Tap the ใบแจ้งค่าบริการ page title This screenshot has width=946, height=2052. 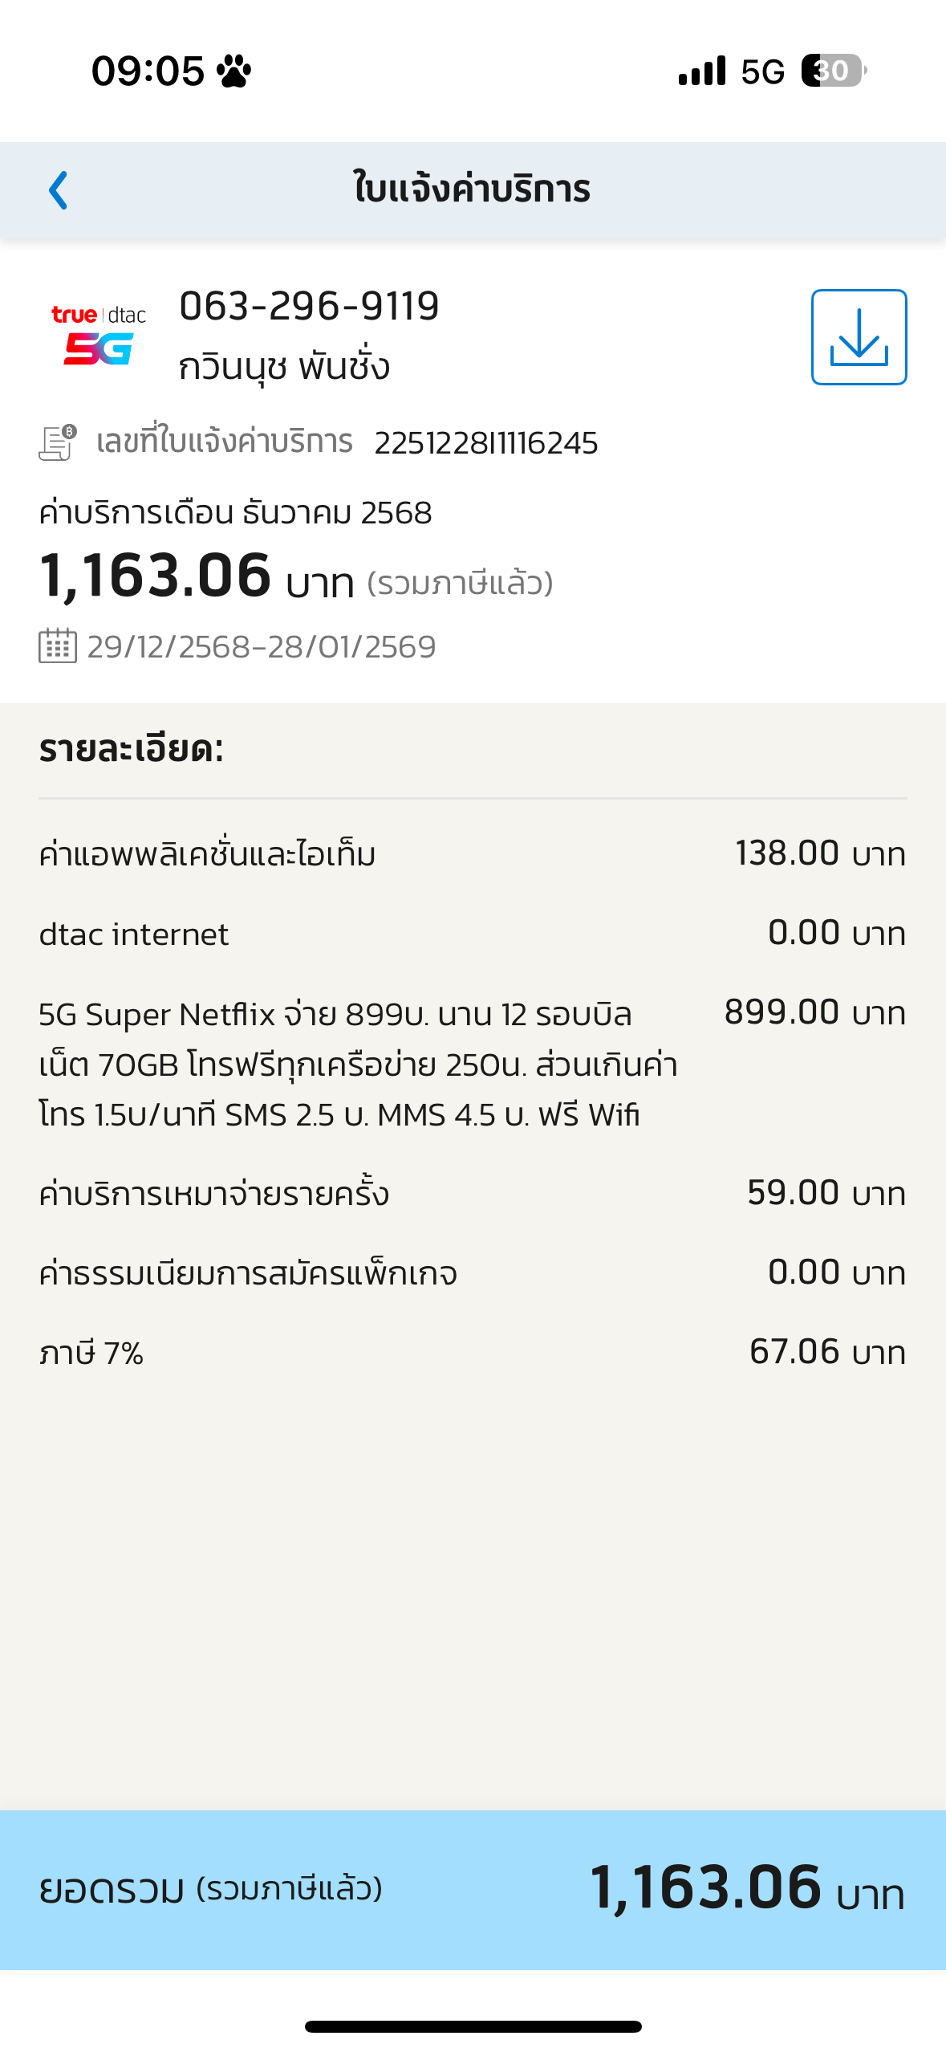(x=472, y=189)
